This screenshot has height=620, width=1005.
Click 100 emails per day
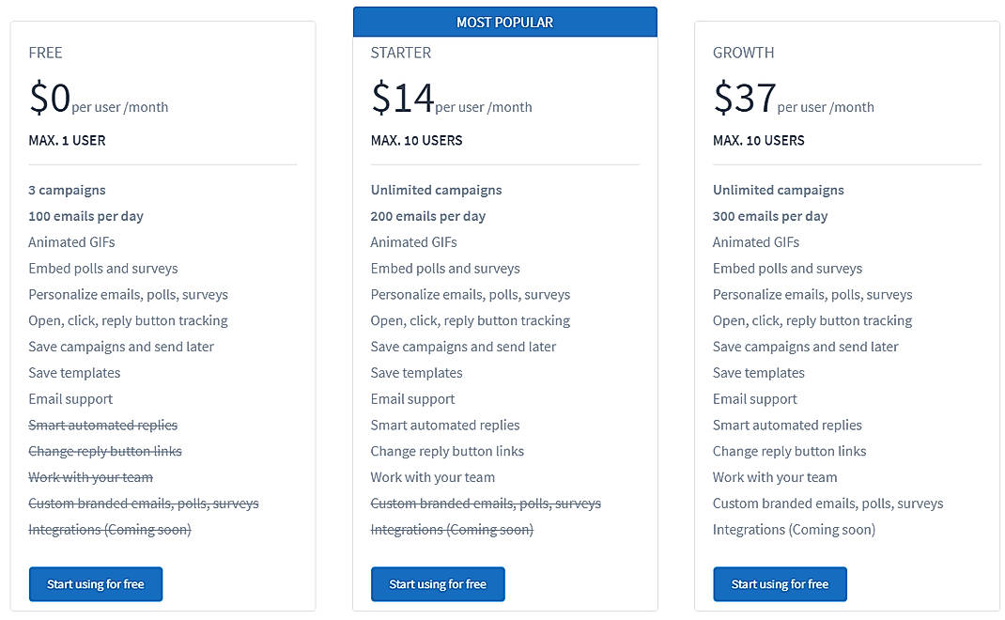(85, 217)
